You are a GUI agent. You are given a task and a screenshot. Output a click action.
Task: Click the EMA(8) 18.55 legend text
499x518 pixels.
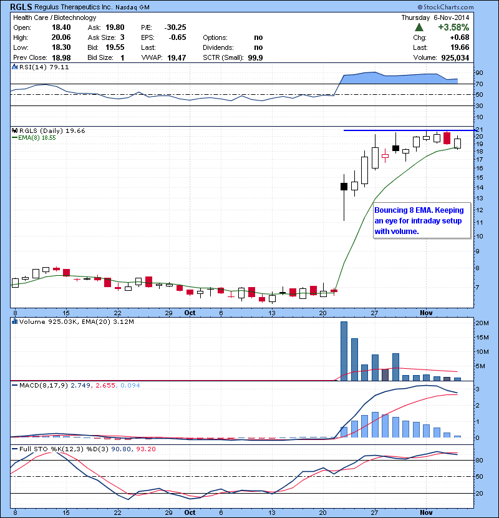click(37, 138)
